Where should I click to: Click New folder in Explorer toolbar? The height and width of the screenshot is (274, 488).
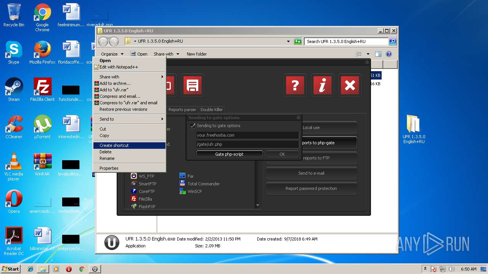click(x=197, y=54)
